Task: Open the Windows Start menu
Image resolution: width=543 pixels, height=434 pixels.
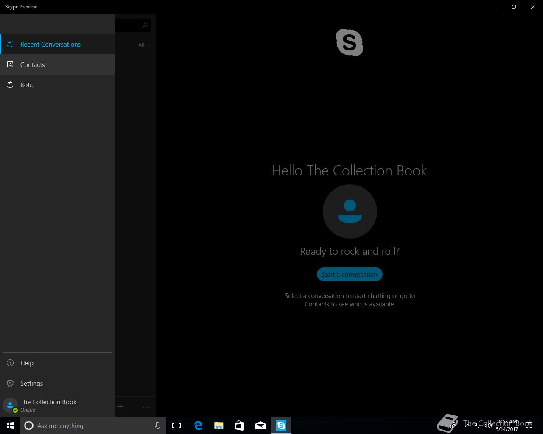Action: point(10,426)
